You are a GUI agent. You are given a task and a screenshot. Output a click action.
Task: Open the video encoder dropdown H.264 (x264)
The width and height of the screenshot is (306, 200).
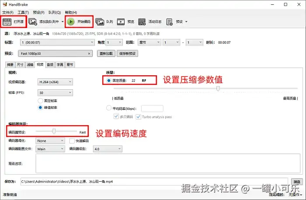55,82
